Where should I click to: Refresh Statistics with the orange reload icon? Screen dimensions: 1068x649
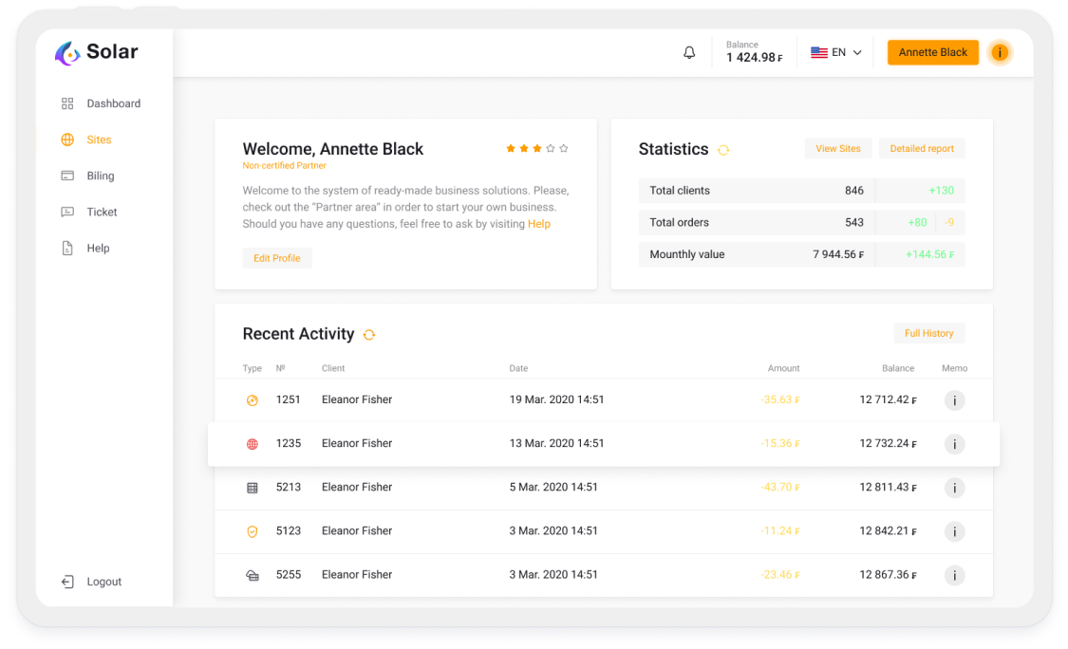pos(723,150)
